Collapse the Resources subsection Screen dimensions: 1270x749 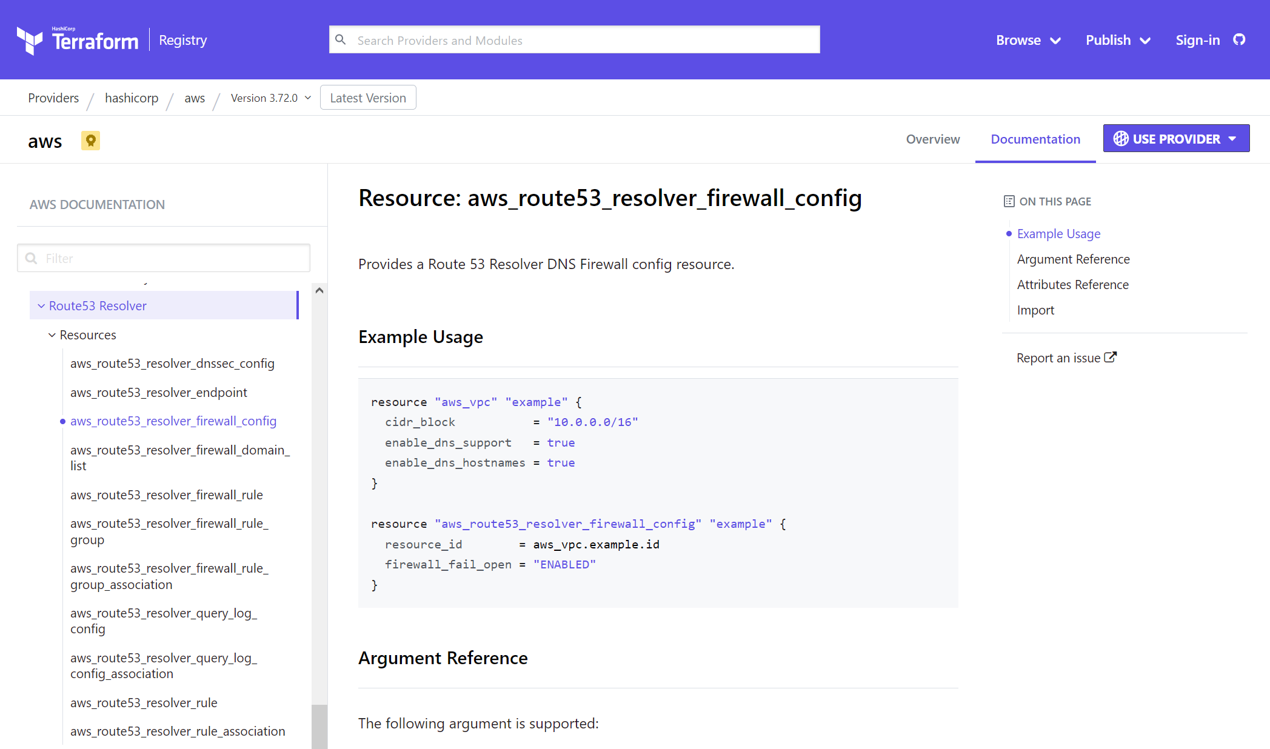click(82, 335)
